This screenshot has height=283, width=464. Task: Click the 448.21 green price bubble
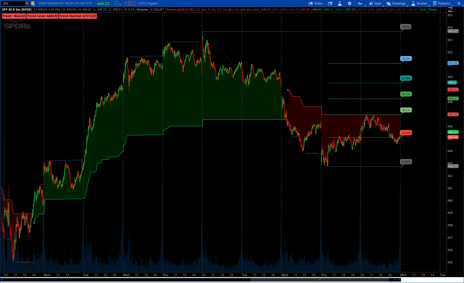(x=453, y=98)
